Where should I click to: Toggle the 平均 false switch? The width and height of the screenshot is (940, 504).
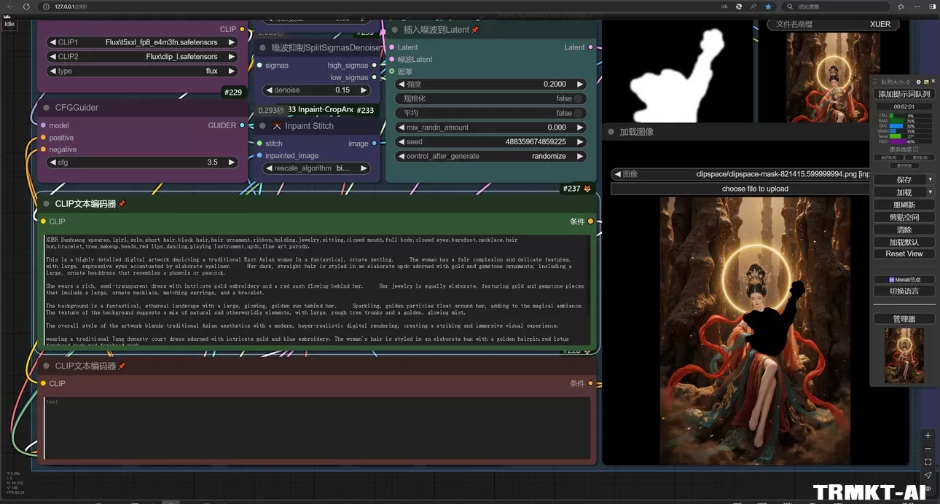(x=578, y=113)
